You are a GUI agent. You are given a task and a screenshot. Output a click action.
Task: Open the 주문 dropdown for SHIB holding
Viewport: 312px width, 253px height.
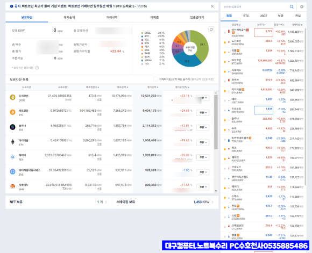click(203, 187)
